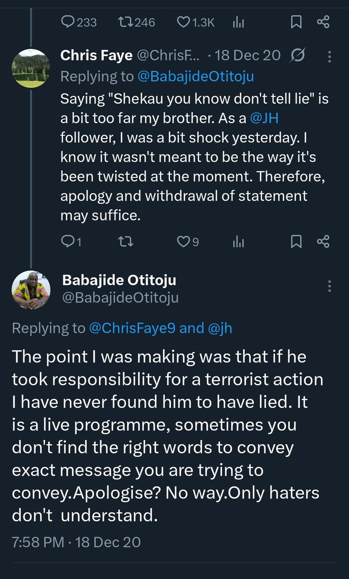
Task: Share Chris Faye's tweet
Action: point(323,242)
